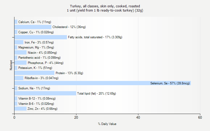The height and width of the screenshot is (131, 210).
Task: Click the Protein bar
Action: [34, 73]
